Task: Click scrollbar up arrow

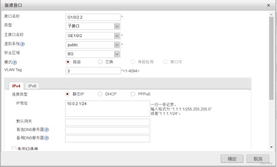Action: click(271, 14)
